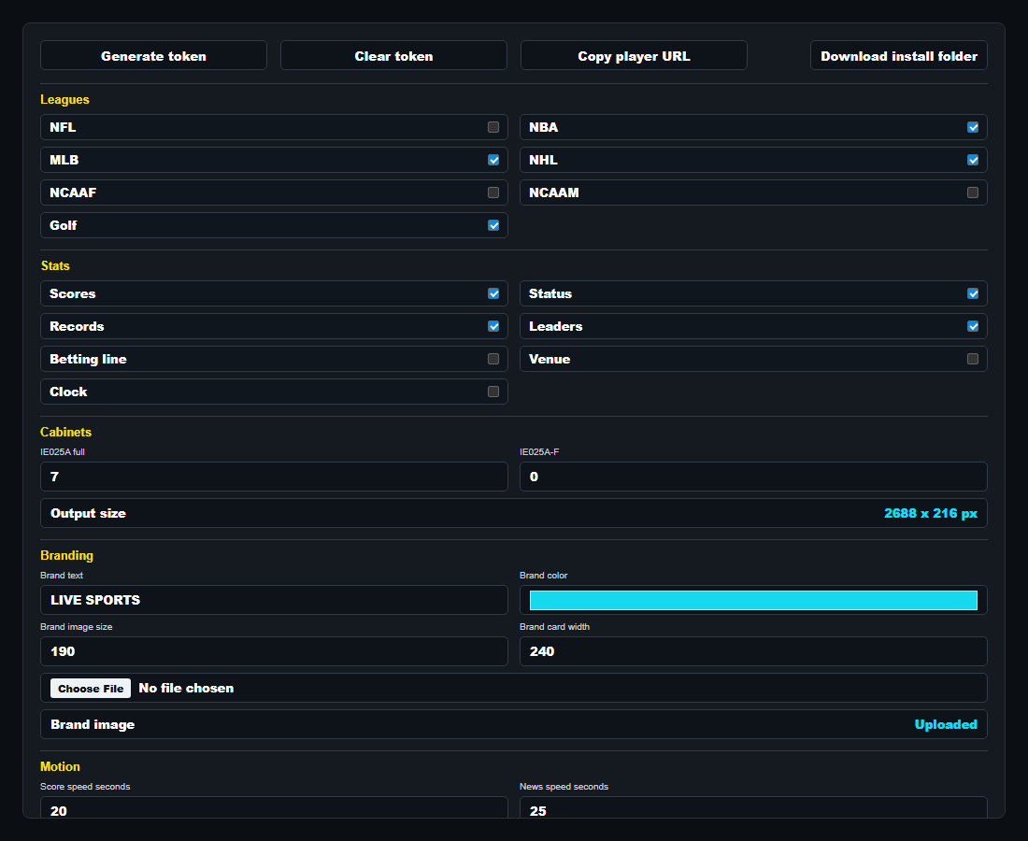
Task: Click the Brand image row label
Action: tap(93, 724)
